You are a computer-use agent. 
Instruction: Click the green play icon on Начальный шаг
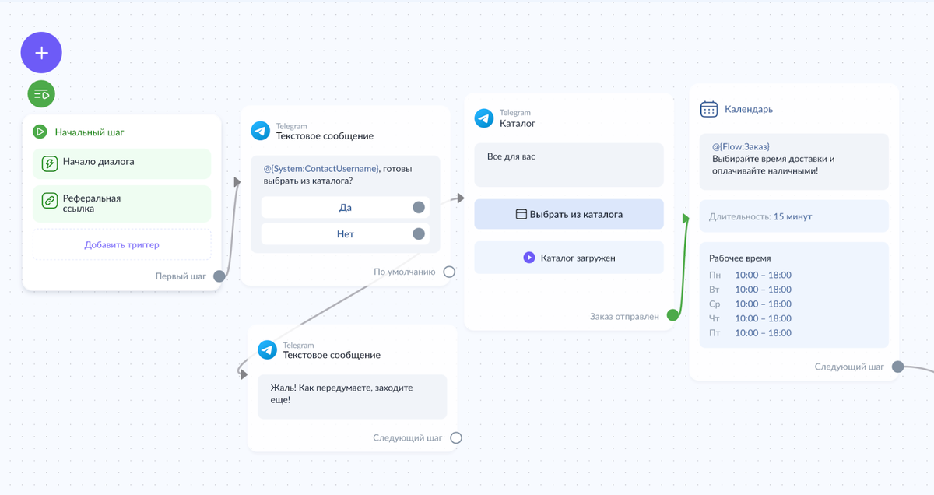[40, 132]
